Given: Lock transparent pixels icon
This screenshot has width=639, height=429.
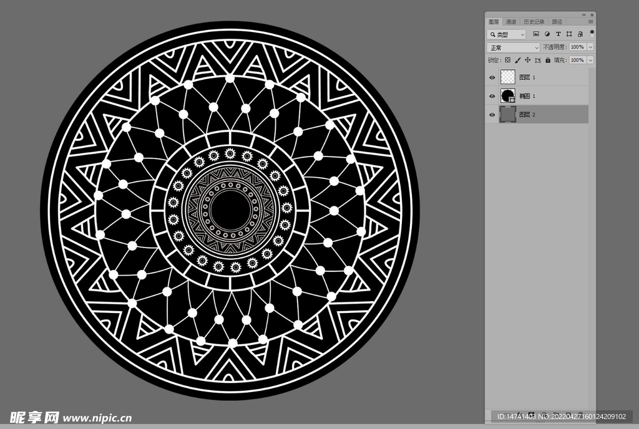Looking at the screenshot, I should tap(507, 60).
